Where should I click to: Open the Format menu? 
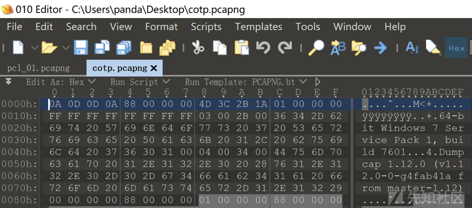pos(161,27)
